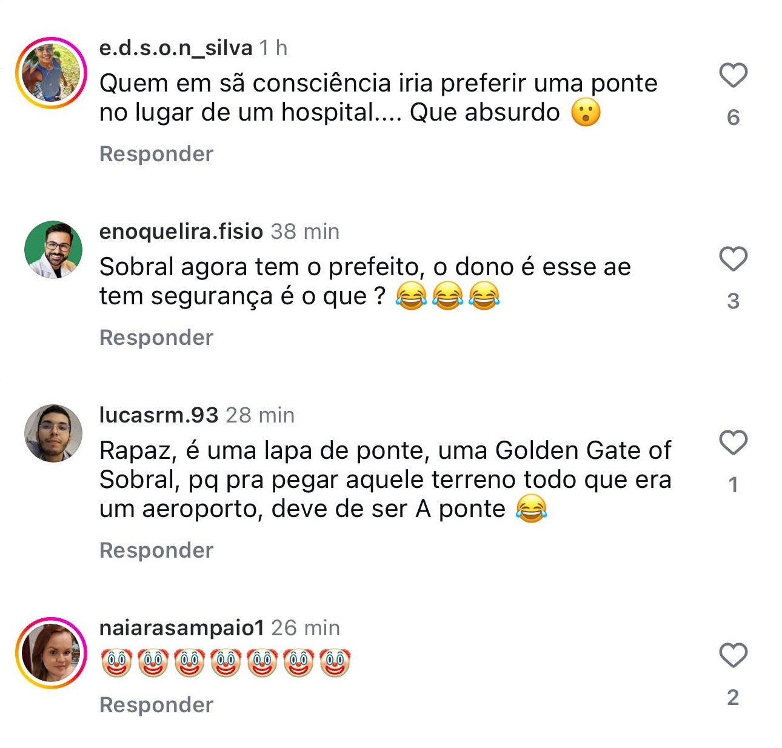This screenshot has height=748, width=782.
Task: Go to lucasrm.93's profile via username
Action: coord(159,415)
